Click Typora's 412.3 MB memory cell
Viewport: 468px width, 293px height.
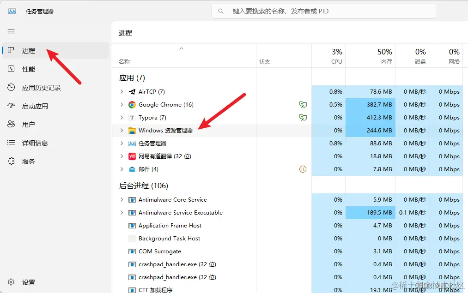371,118
